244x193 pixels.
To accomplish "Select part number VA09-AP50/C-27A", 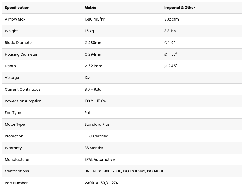I will coord(101,183).
